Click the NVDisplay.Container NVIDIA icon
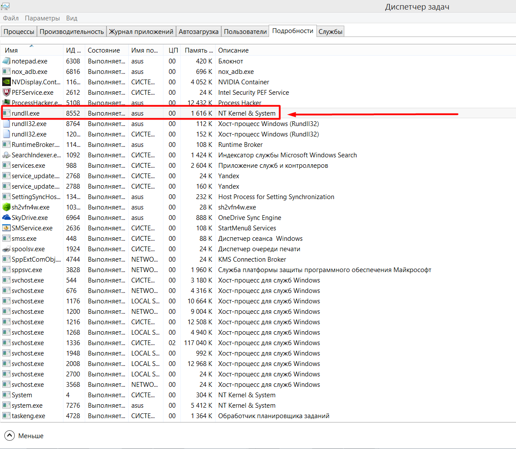Viewport: 516px width, 449px height. [6, 82]
